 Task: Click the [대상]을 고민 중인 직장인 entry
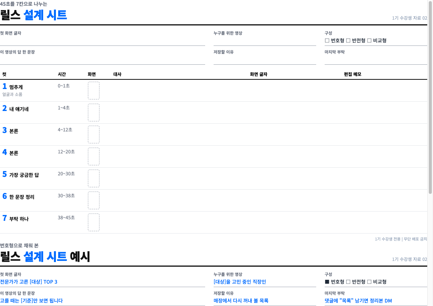[x=240, y=282]
